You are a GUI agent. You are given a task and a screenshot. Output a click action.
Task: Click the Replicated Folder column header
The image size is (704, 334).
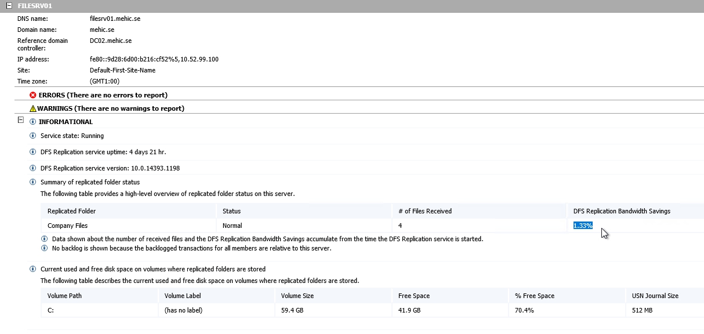click(x=71, y=211)
